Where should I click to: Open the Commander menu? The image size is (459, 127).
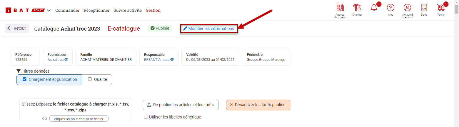point(67,10)
